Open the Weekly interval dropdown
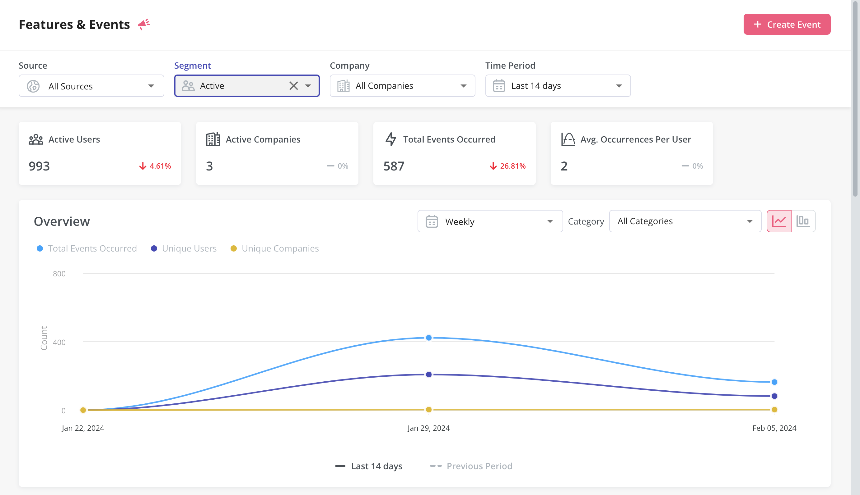The width and height of the screenshot is (860, 495). (490, 221)
